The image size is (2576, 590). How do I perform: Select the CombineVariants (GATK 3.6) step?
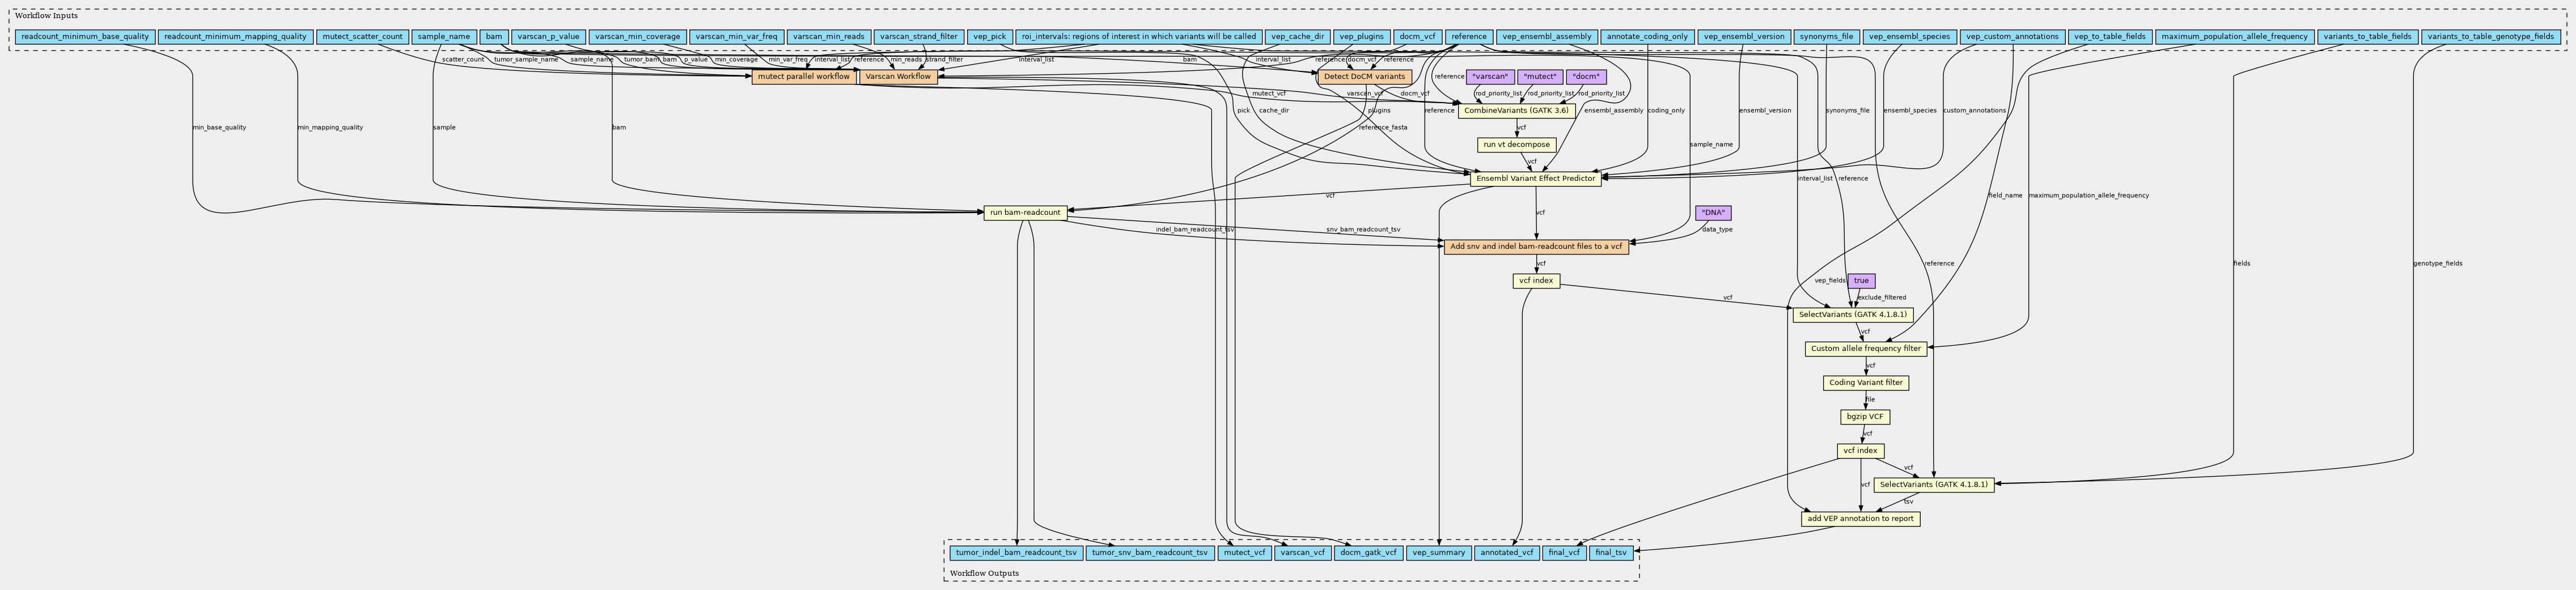1516,111
